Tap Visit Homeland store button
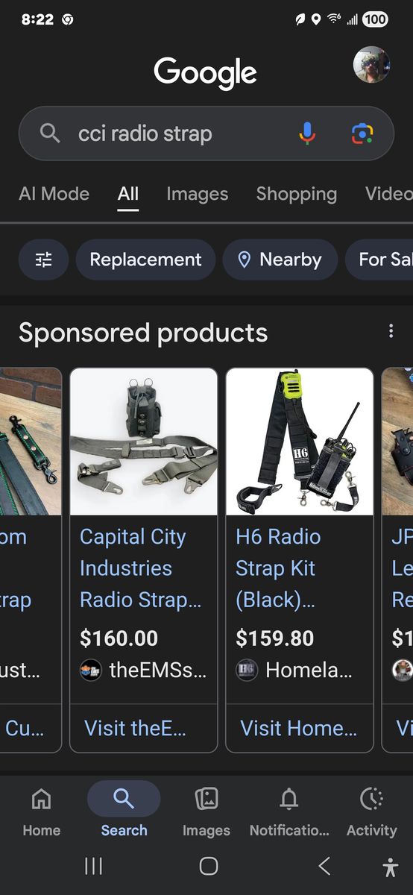This screenshot has width=413, height=895. click(299, 728)
